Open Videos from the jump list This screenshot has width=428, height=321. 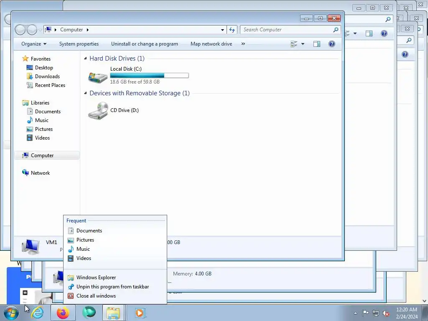pos(115,258)
